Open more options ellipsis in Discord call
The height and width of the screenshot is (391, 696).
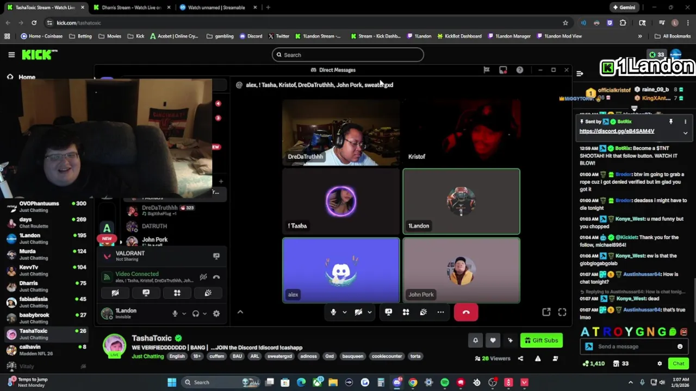click(440, 312)
